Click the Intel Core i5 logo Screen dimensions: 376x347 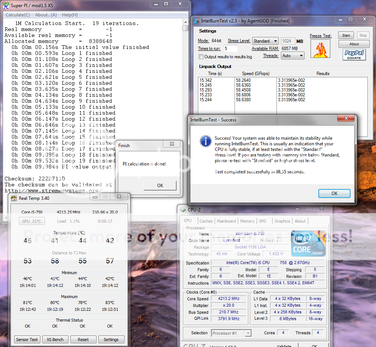[308, 243]
